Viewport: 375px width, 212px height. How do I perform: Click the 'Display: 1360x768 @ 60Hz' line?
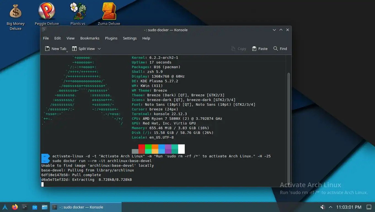[x=158, y=76]
